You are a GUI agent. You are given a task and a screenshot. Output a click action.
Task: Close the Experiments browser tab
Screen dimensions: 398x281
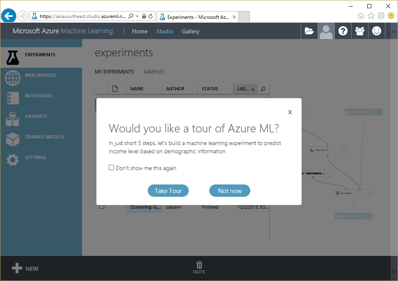coord(234,17)
